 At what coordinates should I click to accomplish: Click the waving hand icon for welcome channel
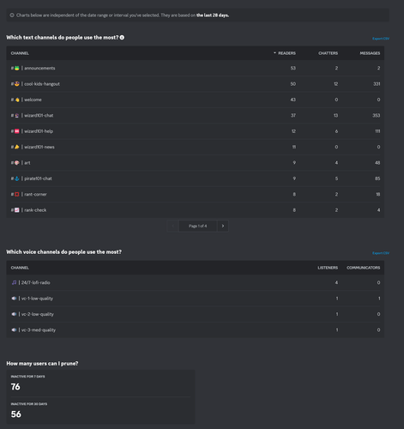(x=17, y=100)
